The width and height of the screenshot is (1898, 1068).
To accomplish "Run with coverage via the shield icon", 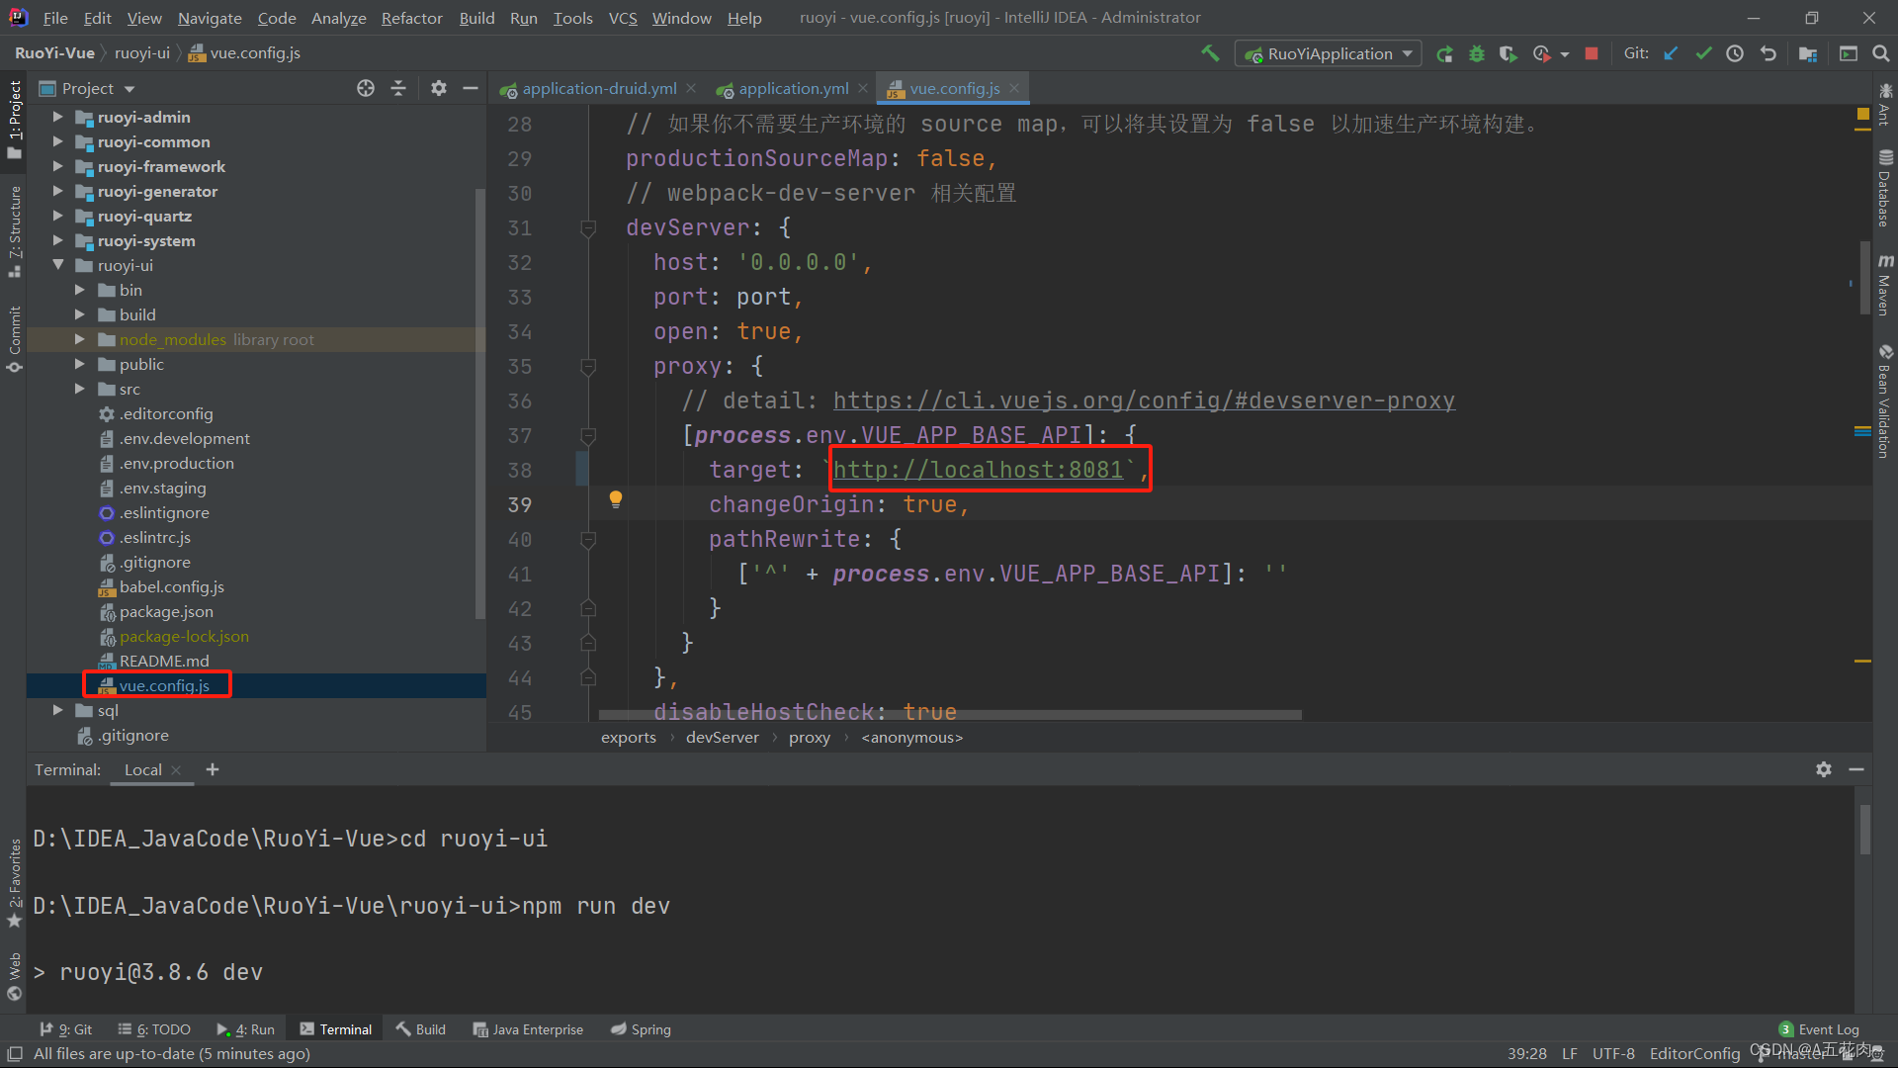I will click(1508, 54).
